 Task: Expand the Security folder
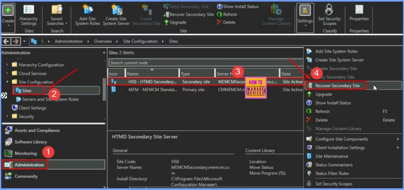tap(7, 116)
